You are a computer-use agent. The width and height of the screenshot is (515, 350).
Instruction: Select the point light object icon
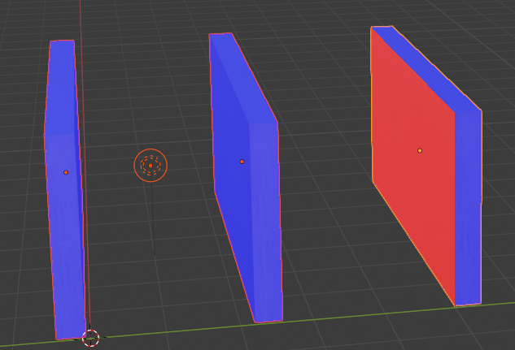(x=151, y=165)
